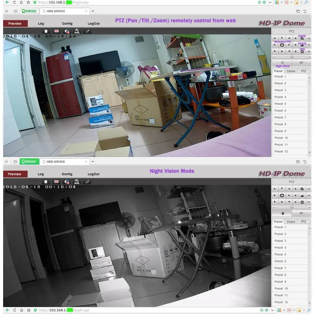Reload the page in the top browser bar
Viewport: 316px width, 314px height.
pyautogui.click(x=14, y=2)
